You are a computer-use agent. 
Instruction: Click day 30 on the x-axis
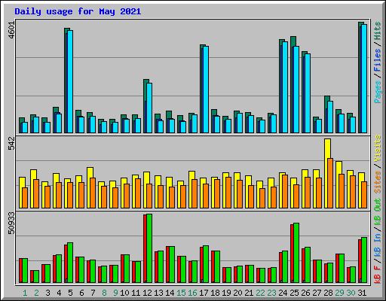pos(351,293)
